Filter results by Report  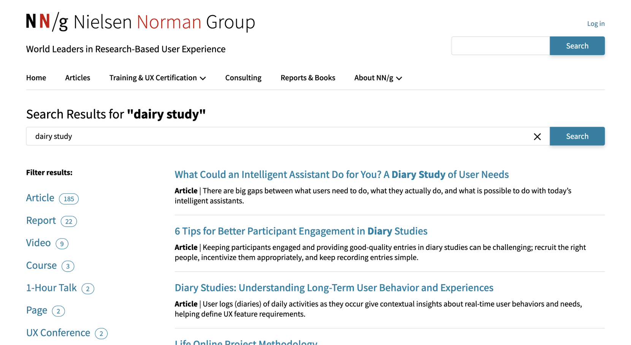click(x=40, y=220)
